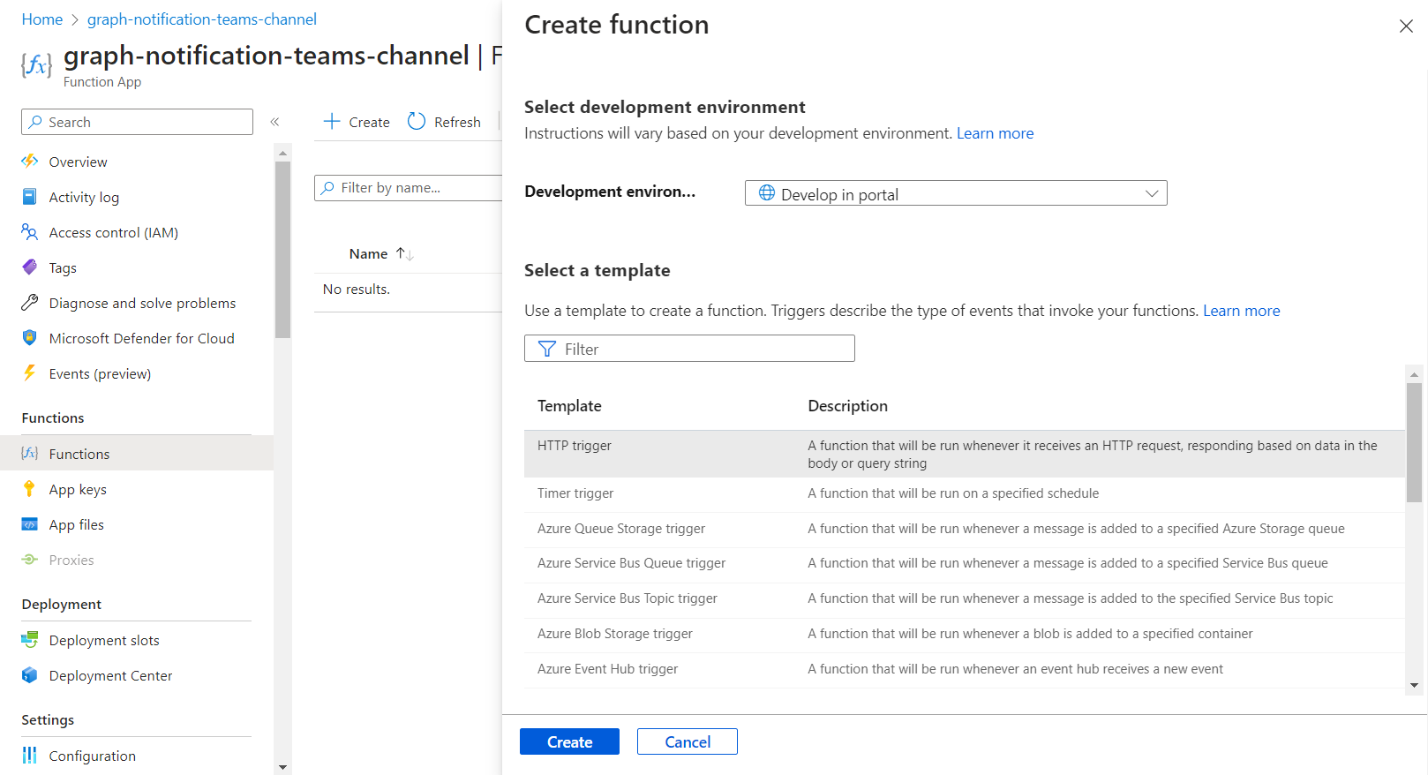Click the App keys key icon
The height and width of the screenshot is (775, 1428).
30,489
